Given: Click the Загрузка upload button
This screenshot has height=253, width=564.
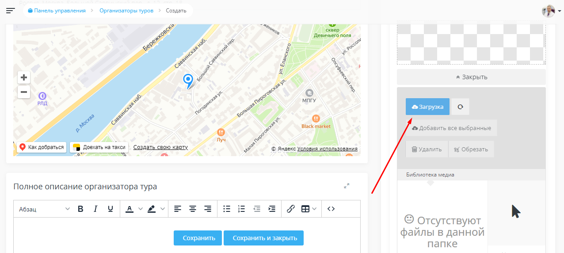Looking at the screenshot, I should pos(427,107).
